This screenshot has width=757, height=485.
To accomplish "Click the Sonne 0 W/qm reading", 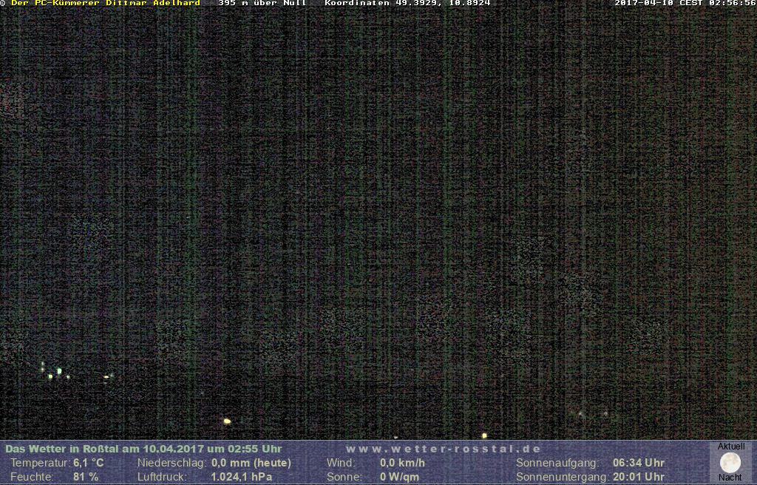I will pyautogui.click(x=399, y=477).
